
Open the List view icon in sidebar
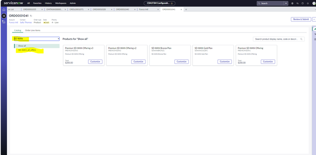(4, 16)
